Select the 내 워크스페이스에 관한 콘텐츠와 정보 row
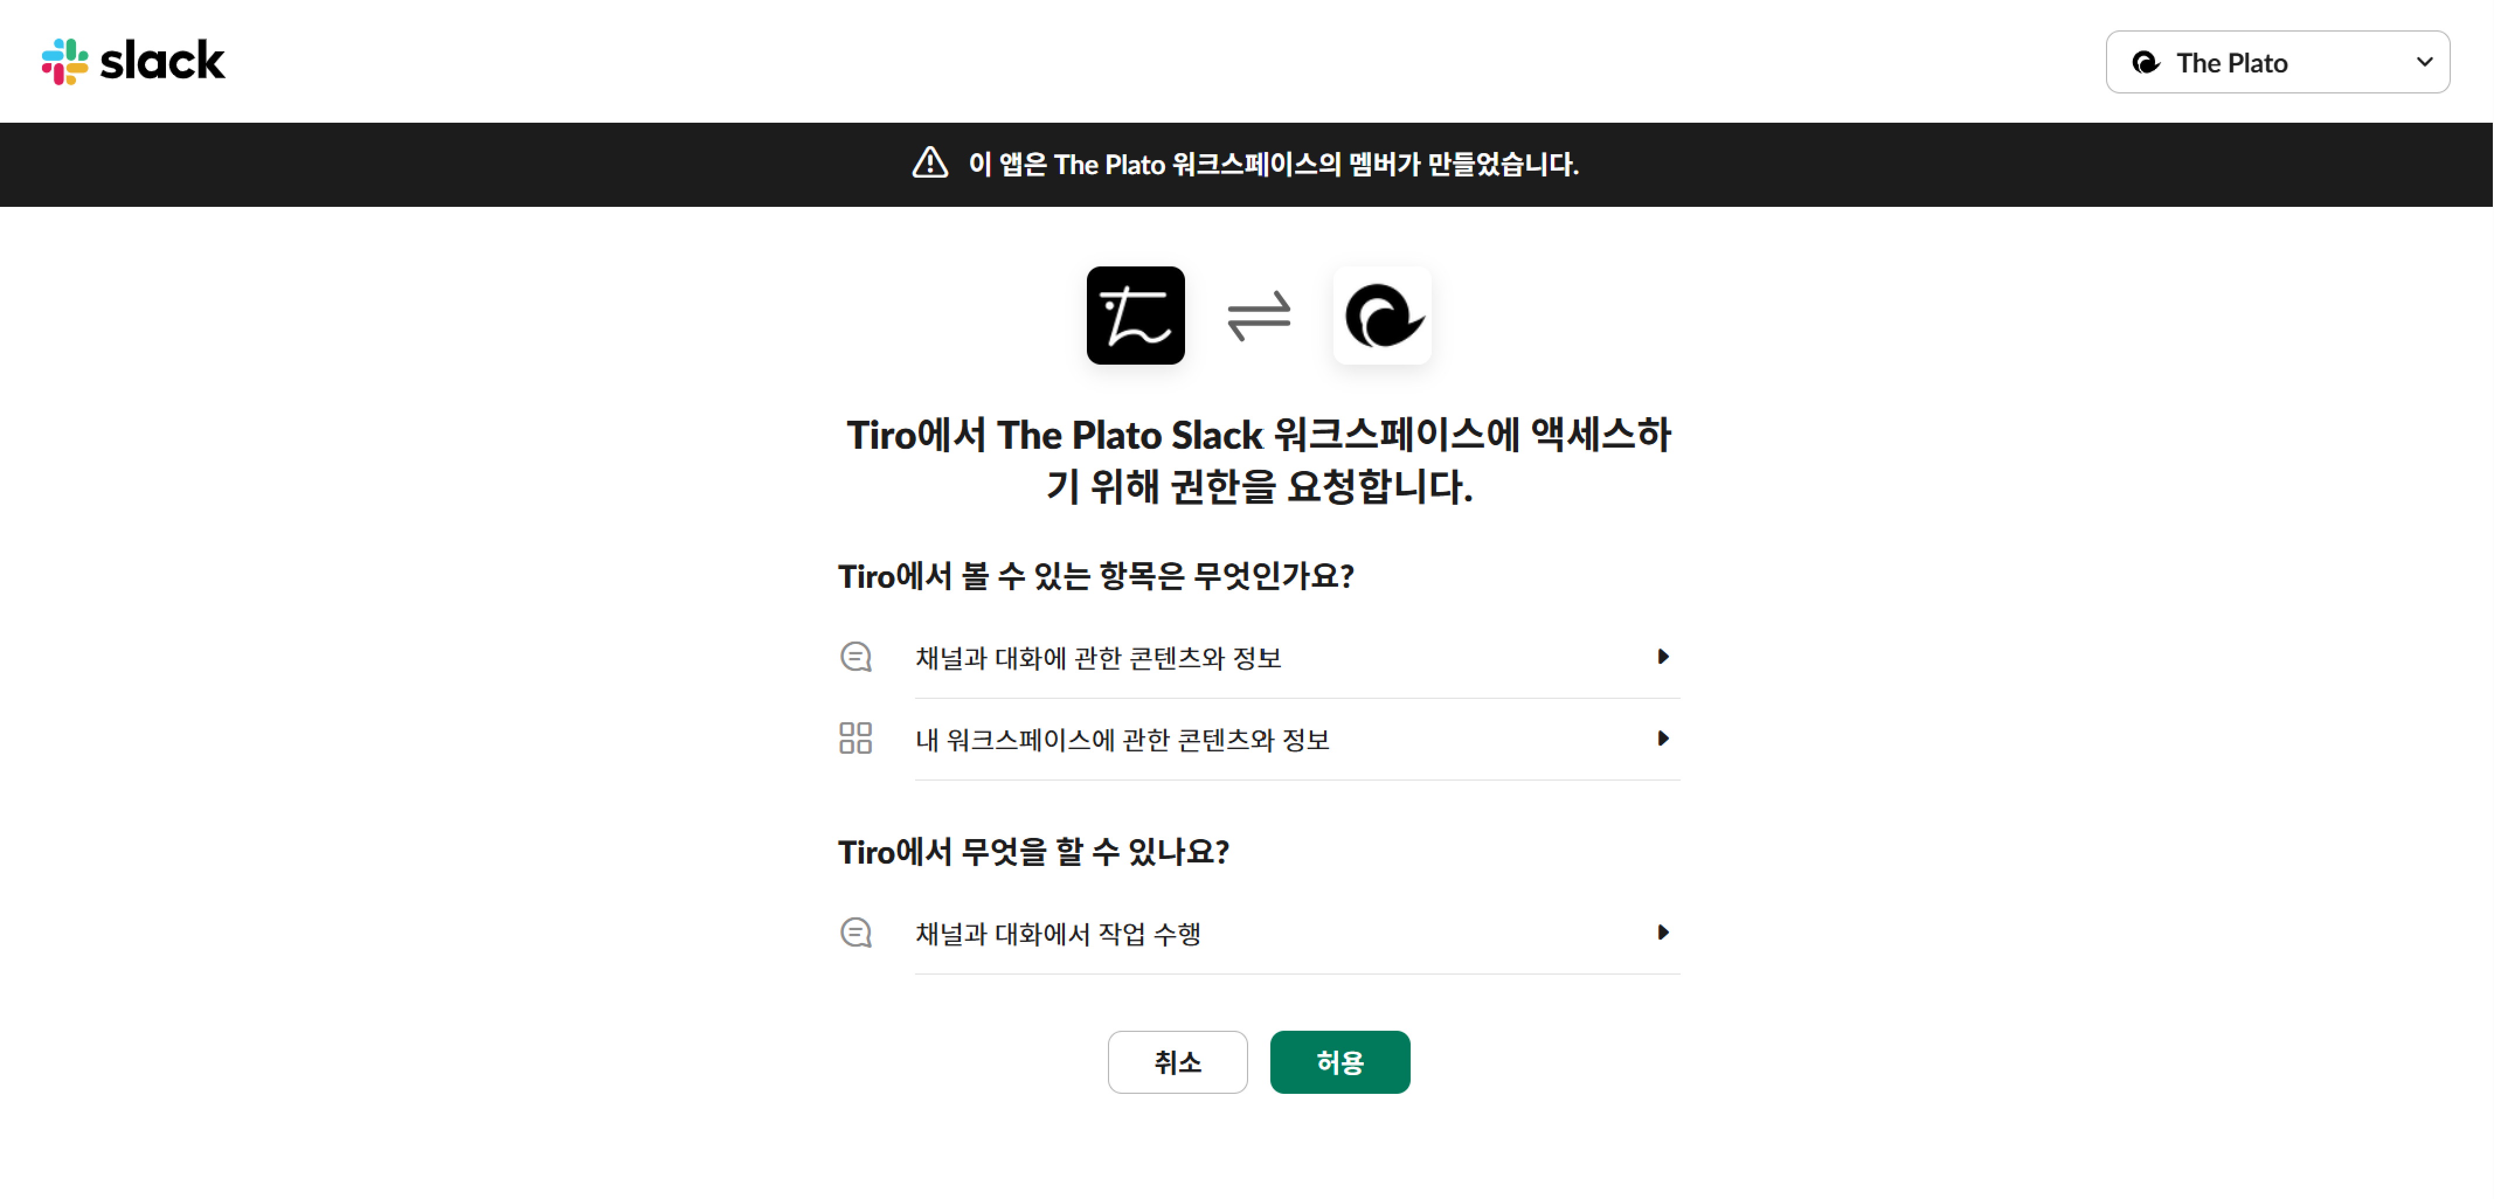2494x1199 pixels. pyautogui.click(x=1123, y=740)
